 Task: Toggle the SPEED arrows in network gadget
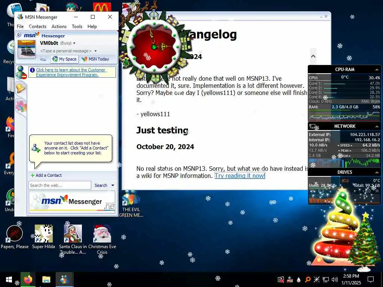click(x=344, y=145)
